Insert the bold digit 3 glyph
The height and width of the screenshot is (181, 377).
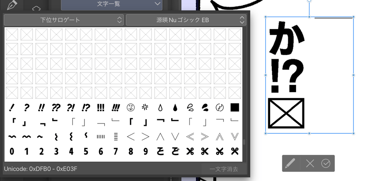click(56, 151)
